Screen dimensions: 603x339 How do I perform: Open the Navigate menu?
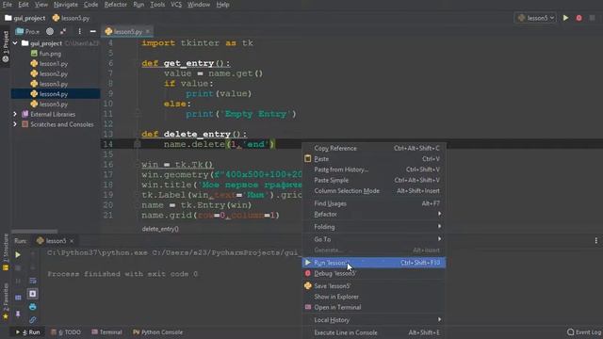tap(65, 5)
